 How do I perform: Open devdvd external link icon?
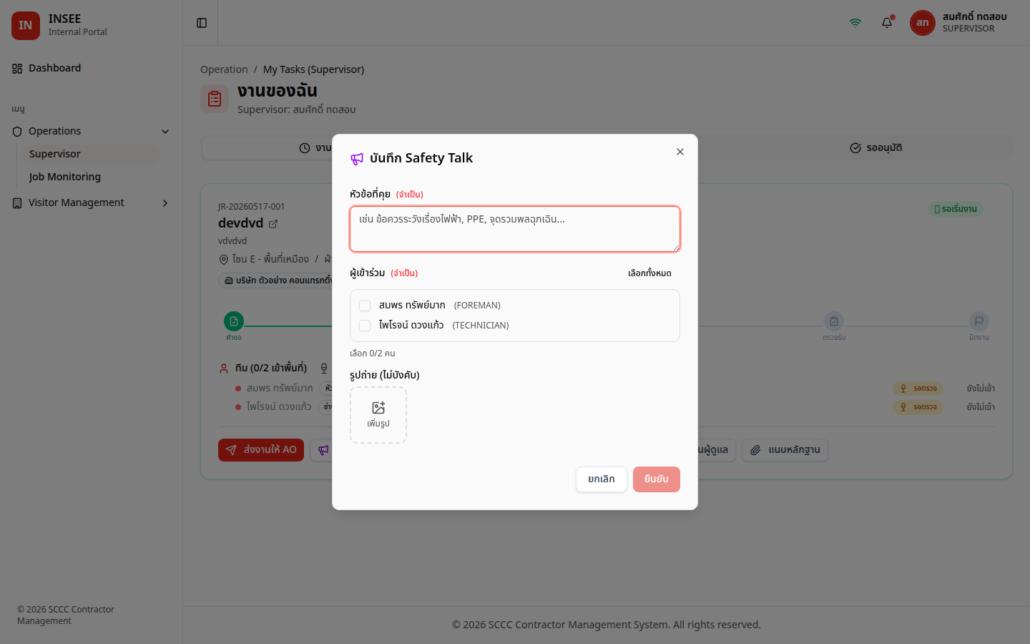pos(273,224)
